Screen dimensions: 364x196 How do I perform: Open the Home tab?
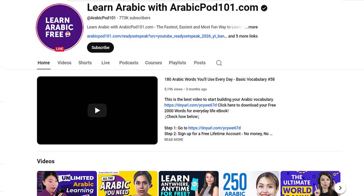pos(44,63)
